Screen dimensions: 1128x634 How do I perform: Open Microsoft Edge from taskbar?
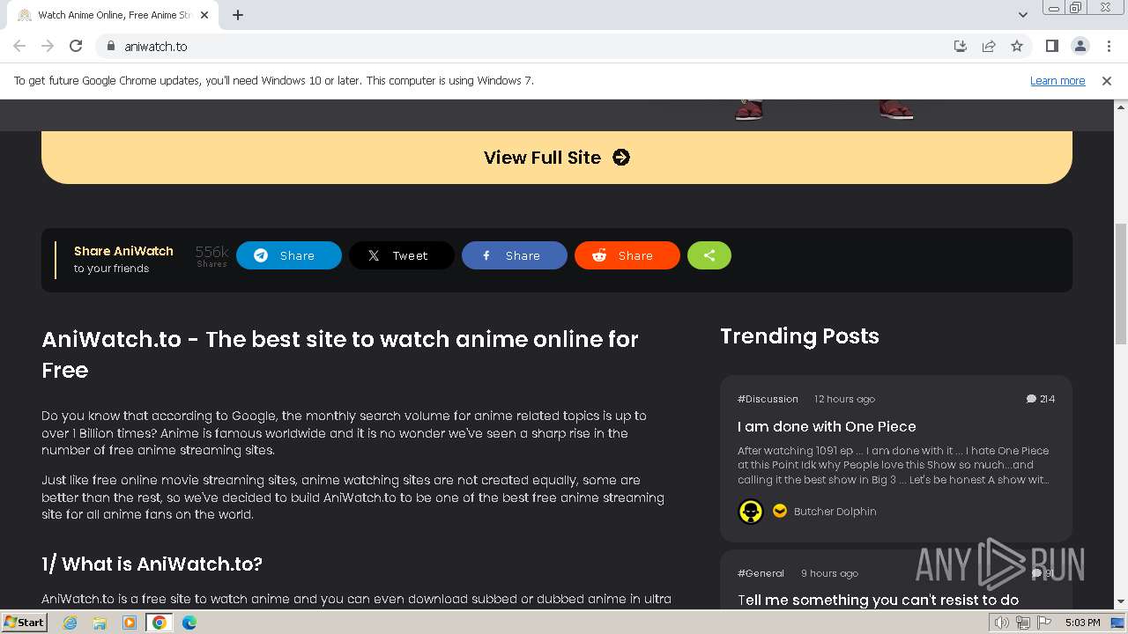pyautogui.click(x=189, y=623)
